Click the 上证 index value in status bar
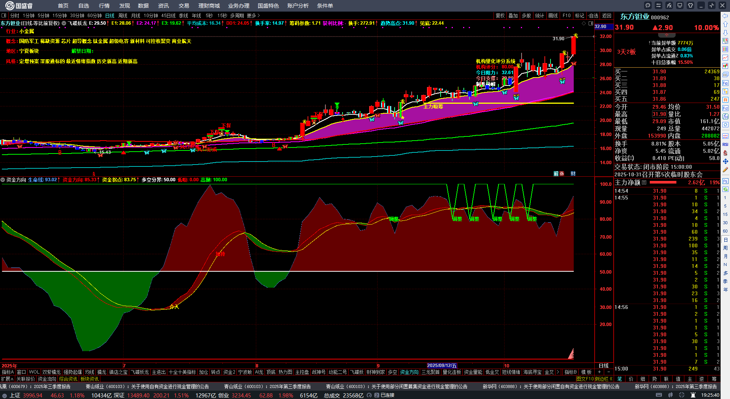The image size is (730, 399). pyautogui.click(x=33, y=395)
